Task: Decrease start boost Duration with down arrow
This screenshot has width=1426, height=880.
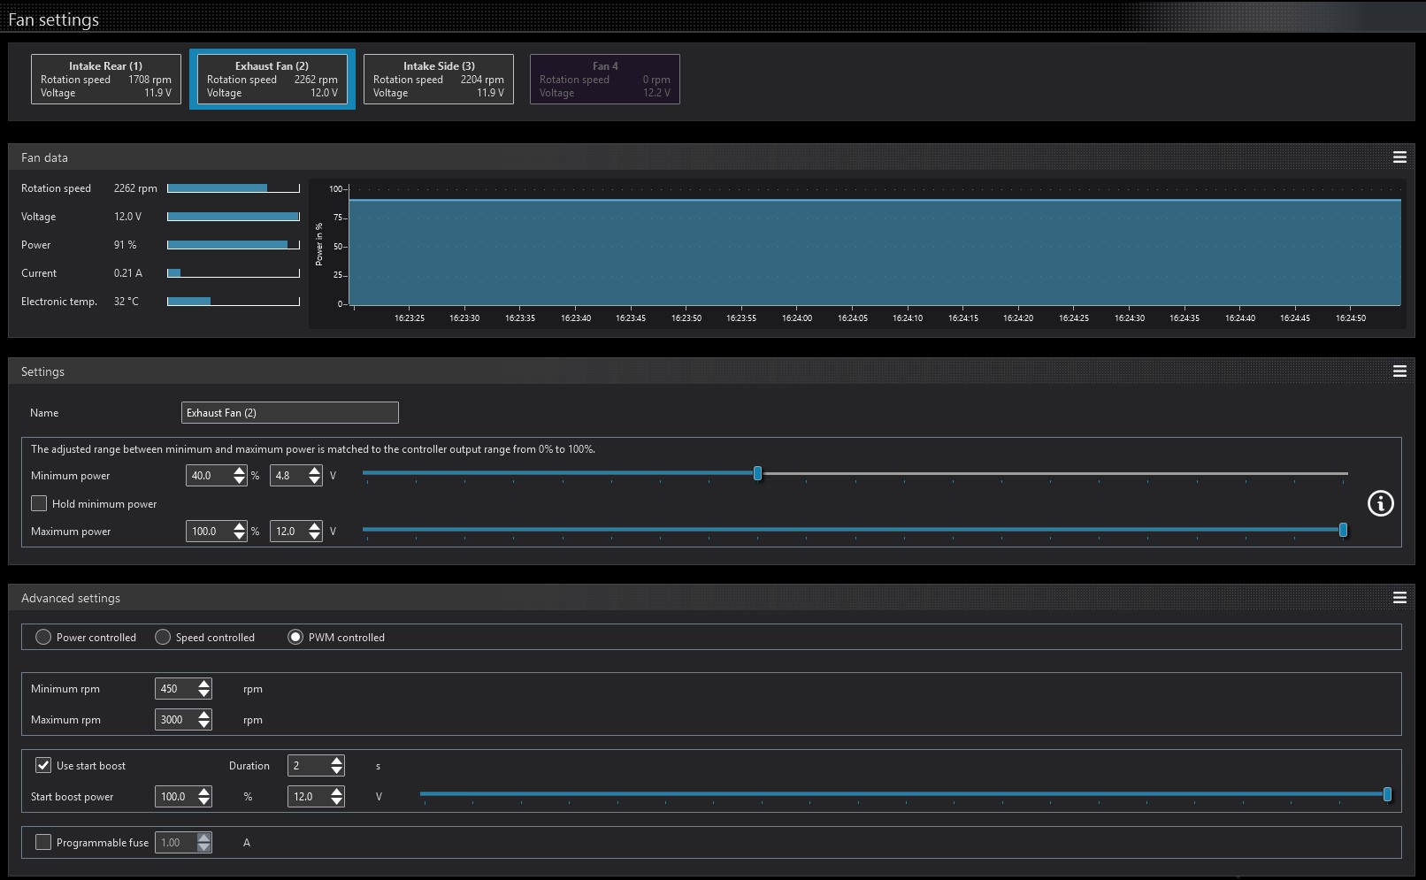Action: click(337, 770)
